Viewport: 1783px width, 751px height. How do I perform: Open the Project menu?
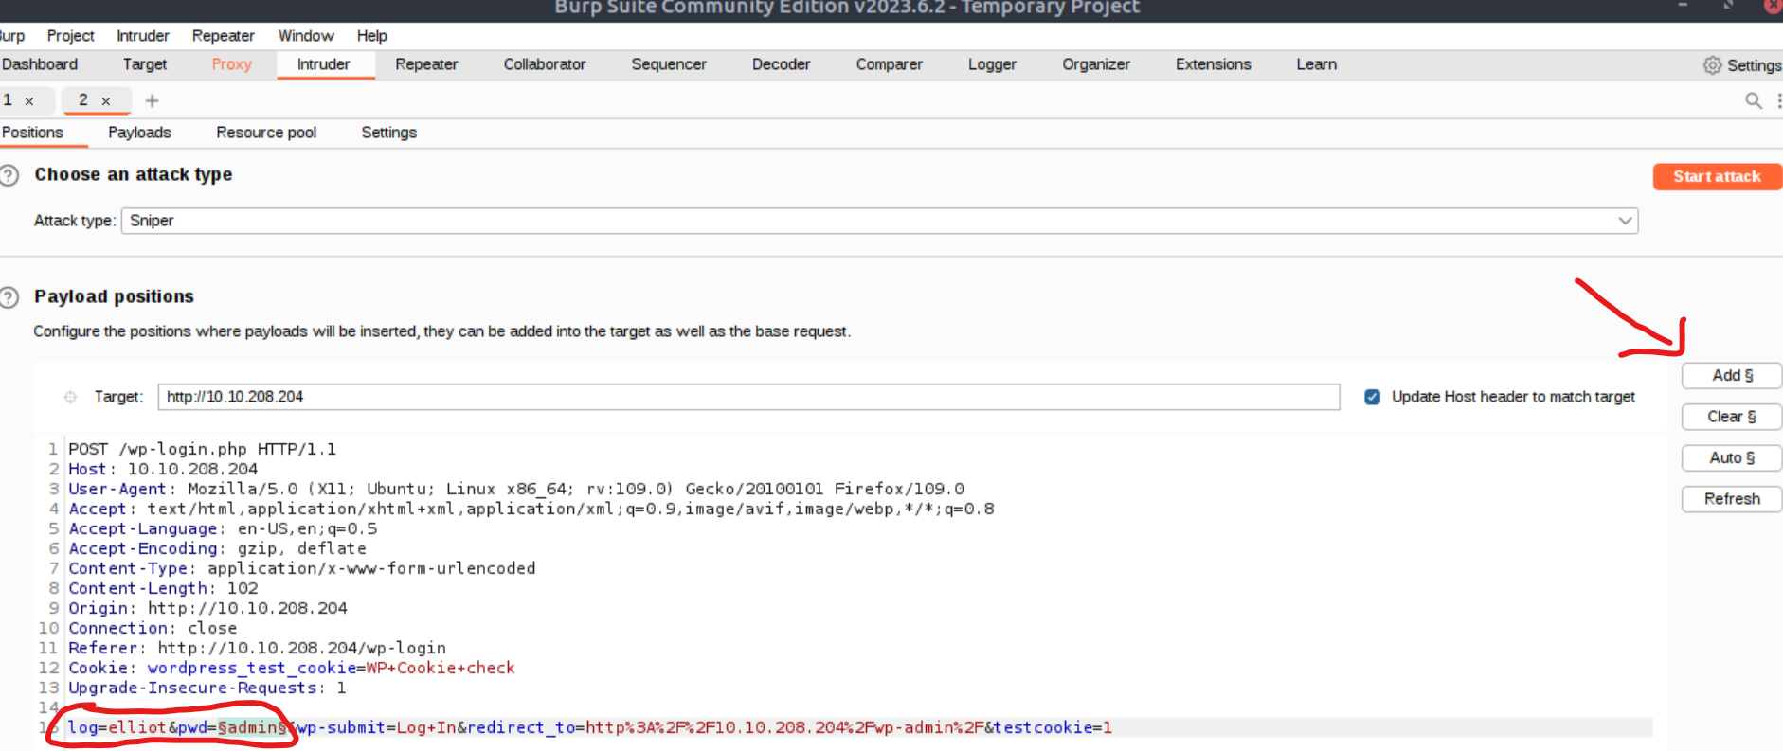pos(71,36)
